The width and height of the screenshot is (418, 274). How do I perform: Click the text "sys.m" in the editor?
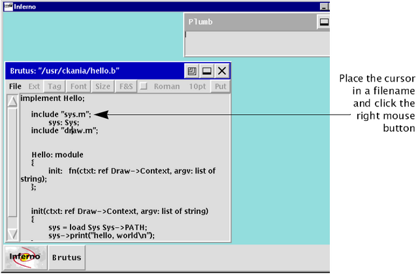tap(75, 115)
